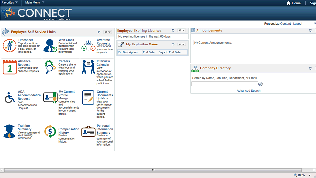Open the Current Documents link

point(105,93)
